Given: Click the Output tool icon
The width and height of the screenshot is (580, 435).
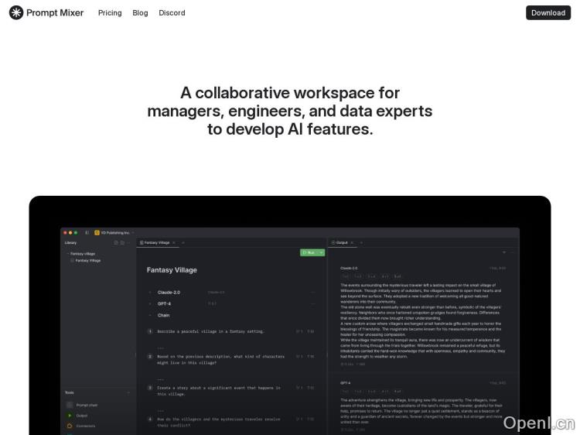Looking at the screenshot, I should tap(70, 415).
